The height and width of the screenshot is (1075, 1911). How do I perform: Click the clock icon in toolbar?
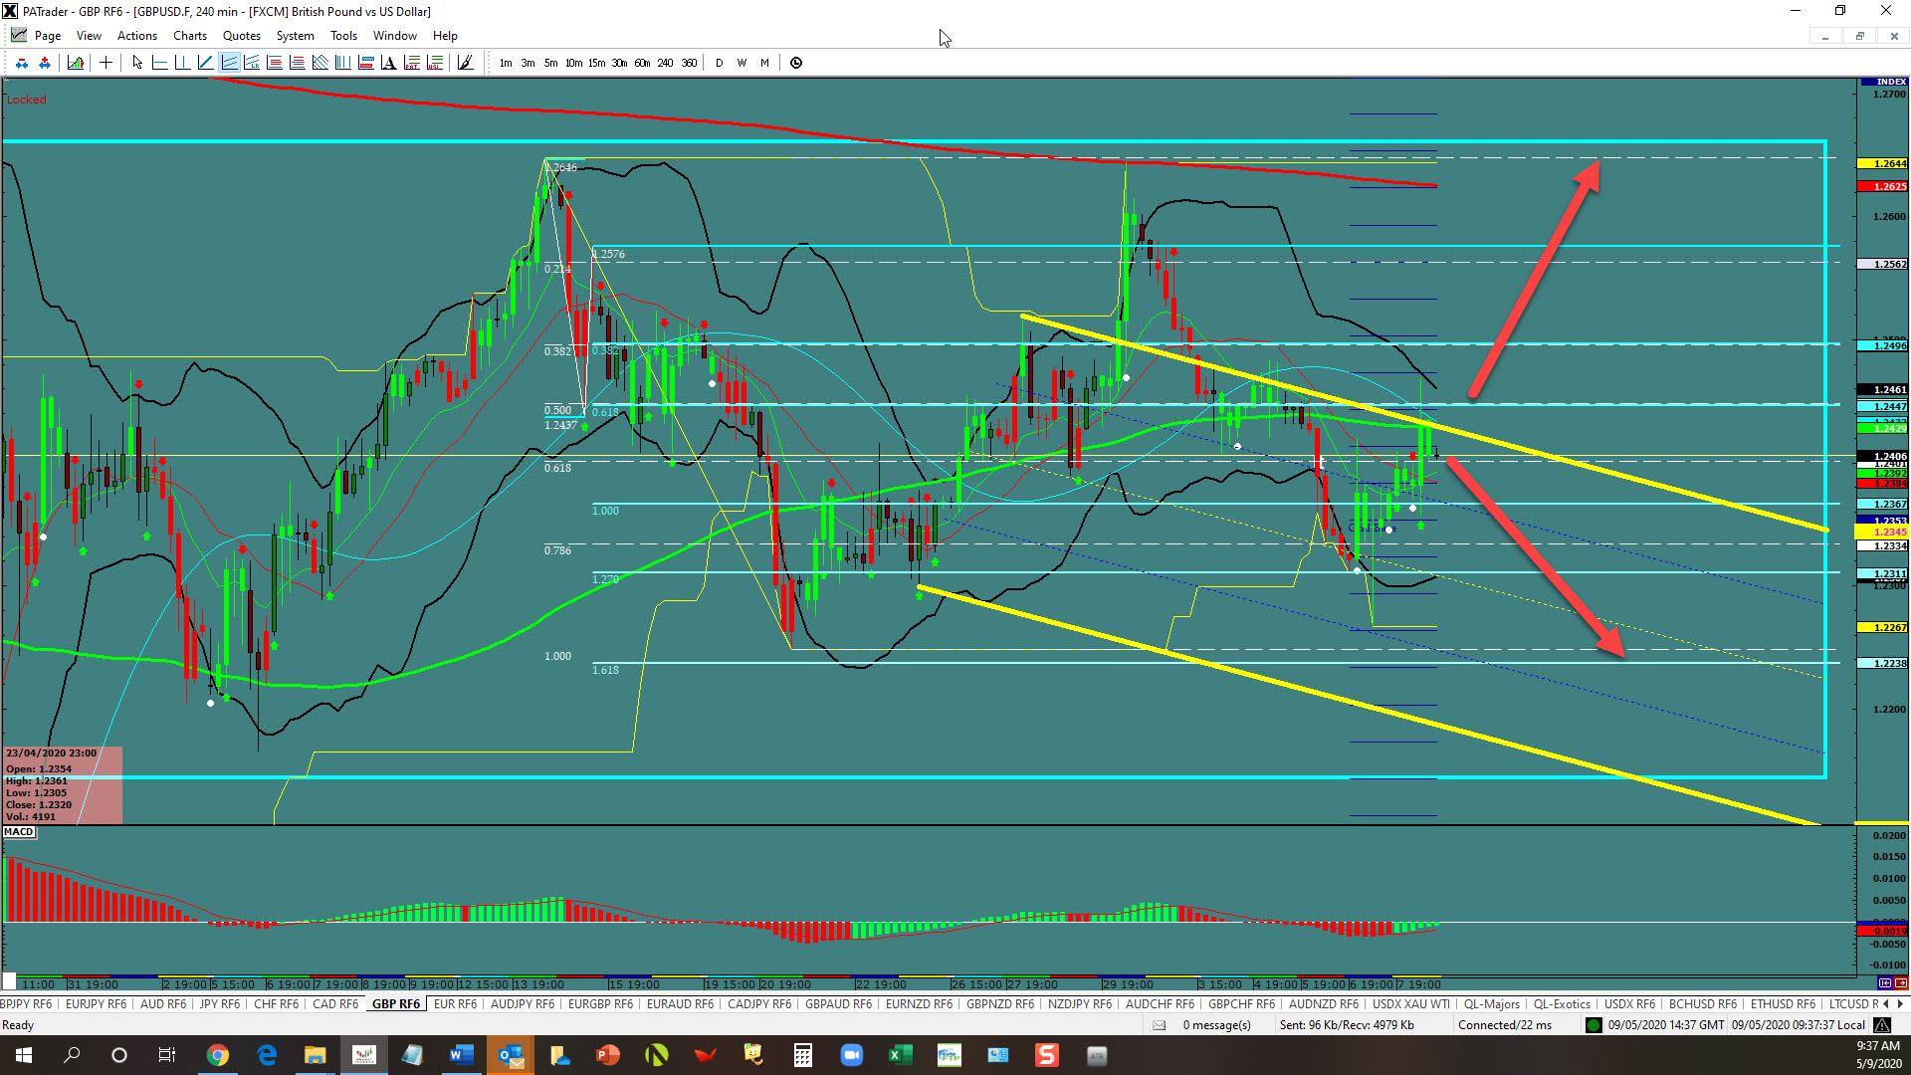click(796, 63)
